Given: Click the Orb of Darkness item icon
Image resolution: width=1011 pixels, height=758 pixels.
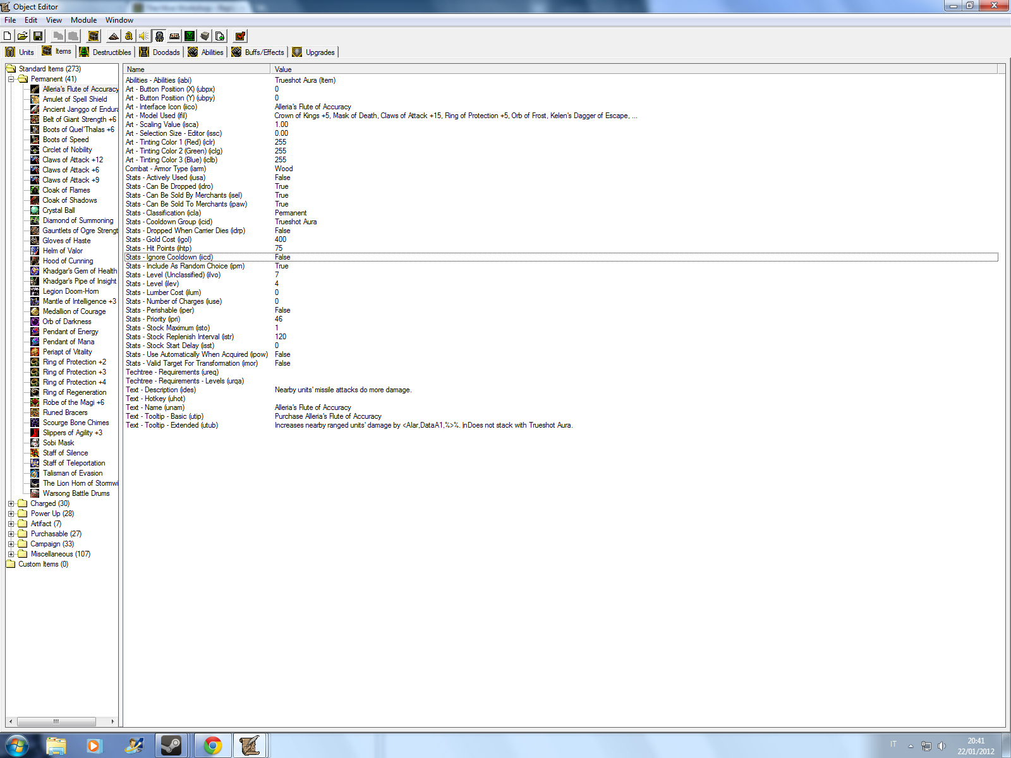Looking at the screenshot, I should 35,322.
